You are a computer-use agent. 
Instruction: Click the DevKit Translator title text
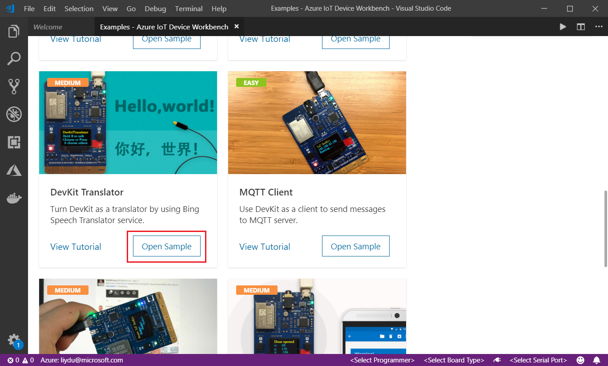87,192
